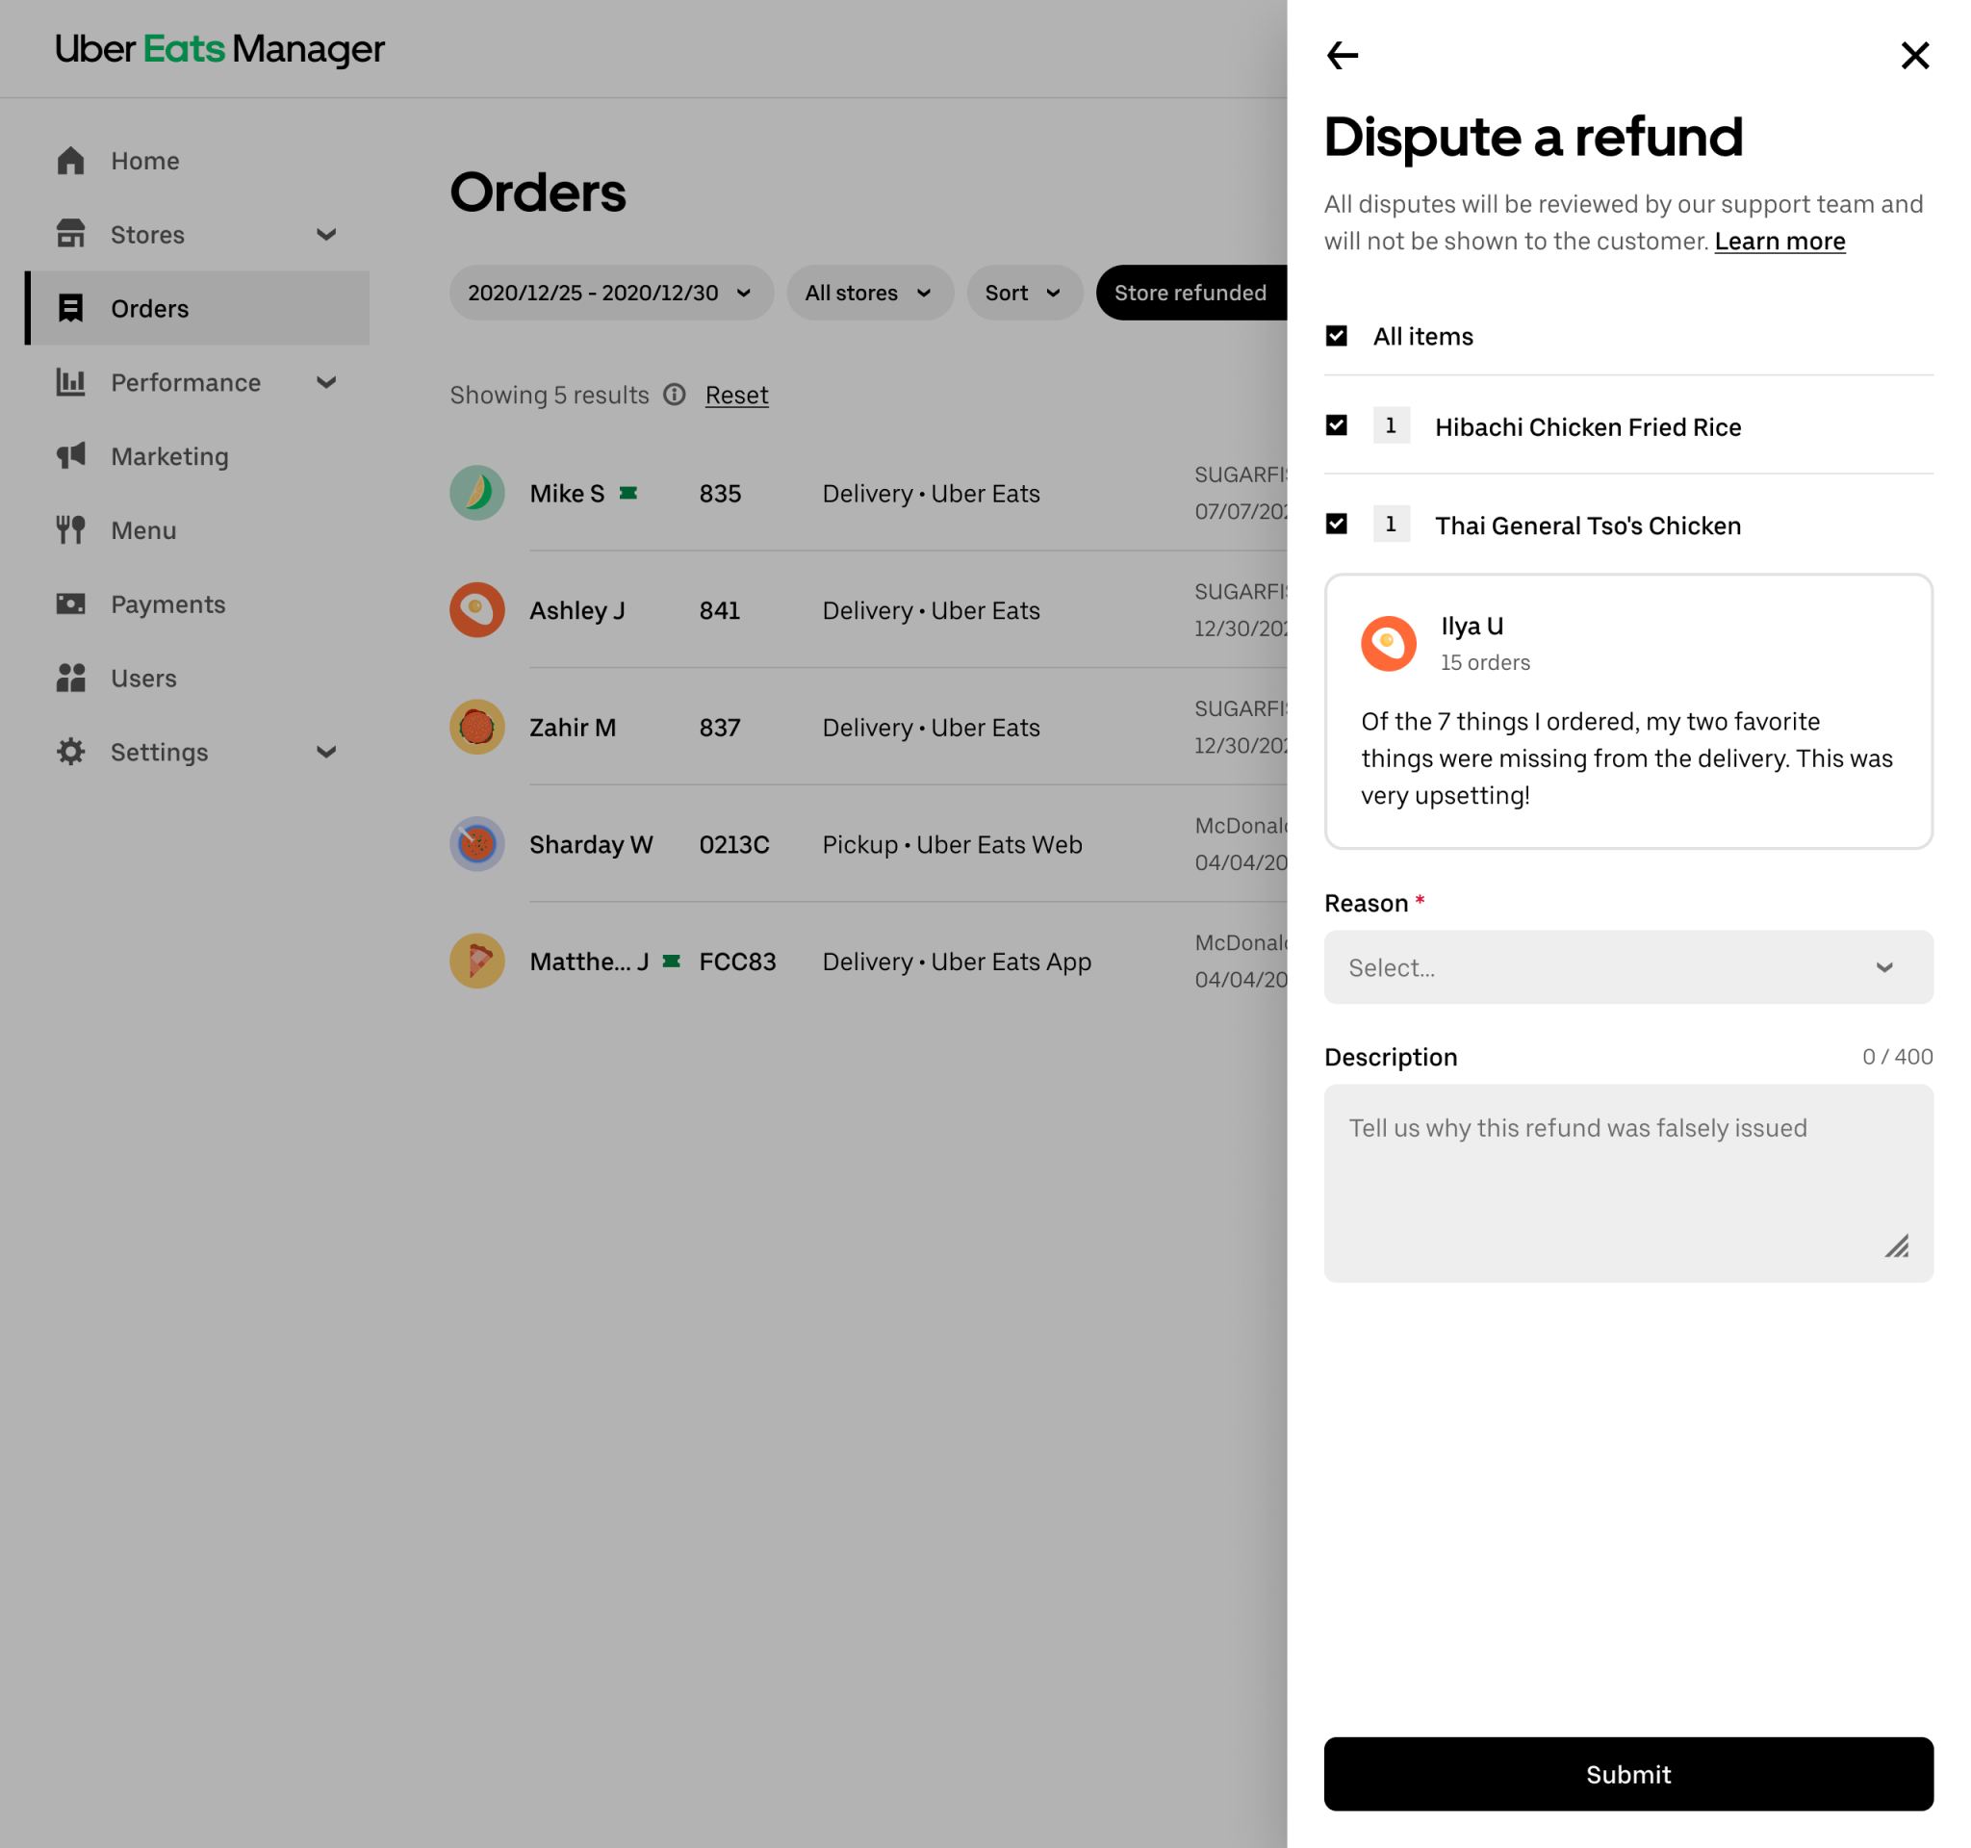This screenshot has height=1848, width=1971.
Task: Uncheck the All items checkbox
Action: coord(1337,336)
